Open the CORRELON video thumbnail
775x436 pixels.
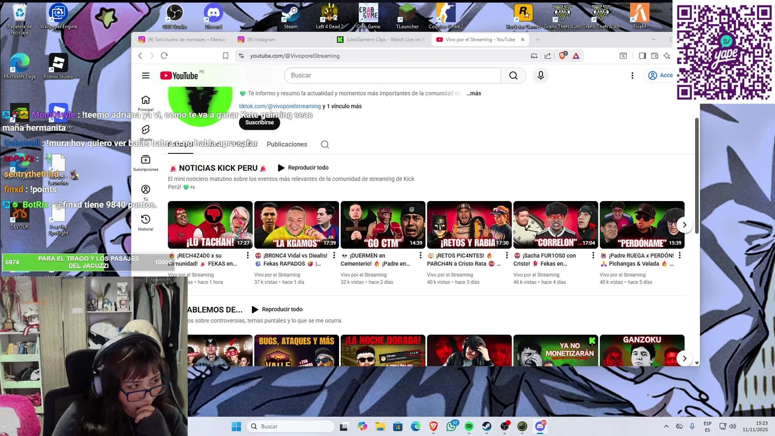[556, 225]
